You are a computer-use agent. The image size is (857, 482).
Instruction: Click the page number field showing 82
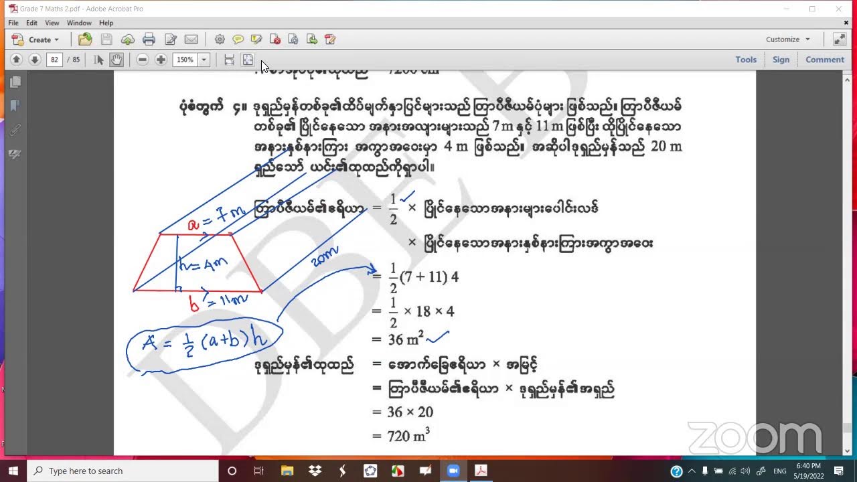[x=54, y=60]
